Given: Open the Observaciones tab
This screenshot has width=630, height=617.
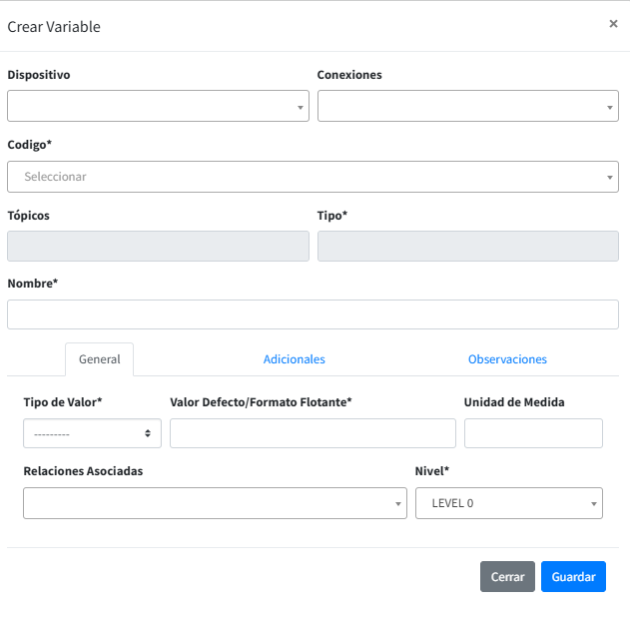Looking at the screenshot, I should point(507,359).
